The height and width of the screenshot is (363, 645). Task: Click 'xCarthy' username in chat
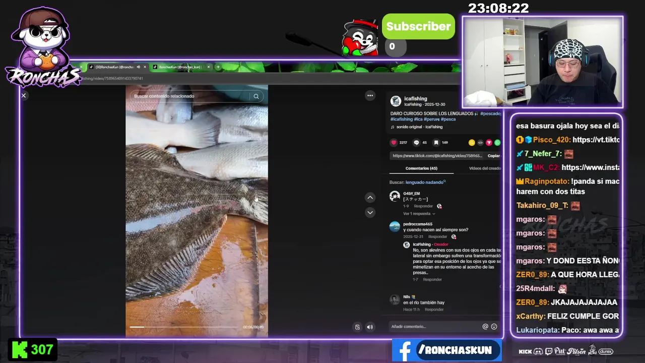(530, 316)
